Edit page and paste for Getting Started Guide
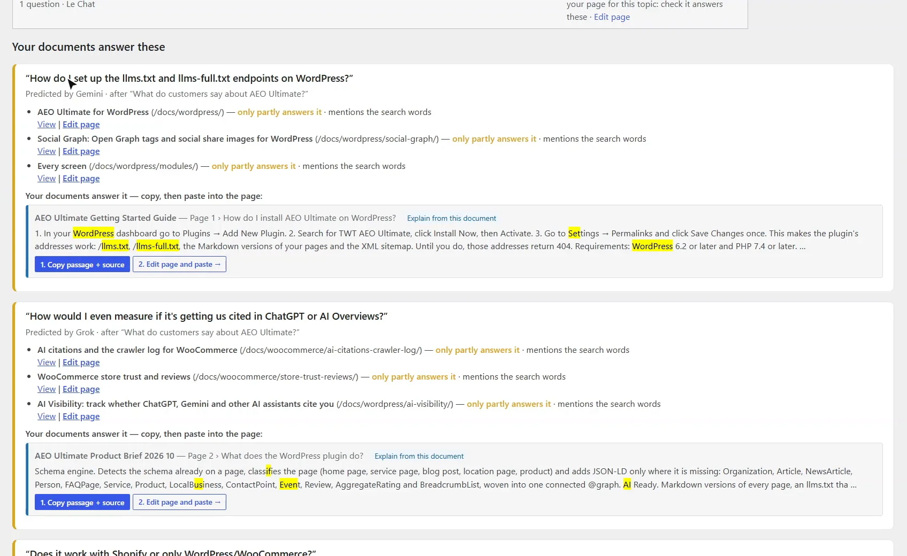 179,264
